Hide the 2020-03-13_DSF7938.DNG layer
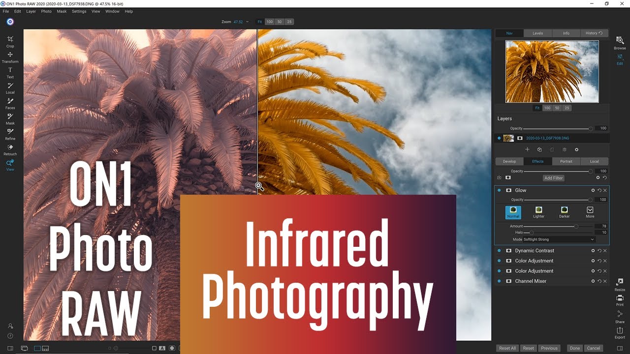This screenshot has width=630, height=354. tap(499, 138)
